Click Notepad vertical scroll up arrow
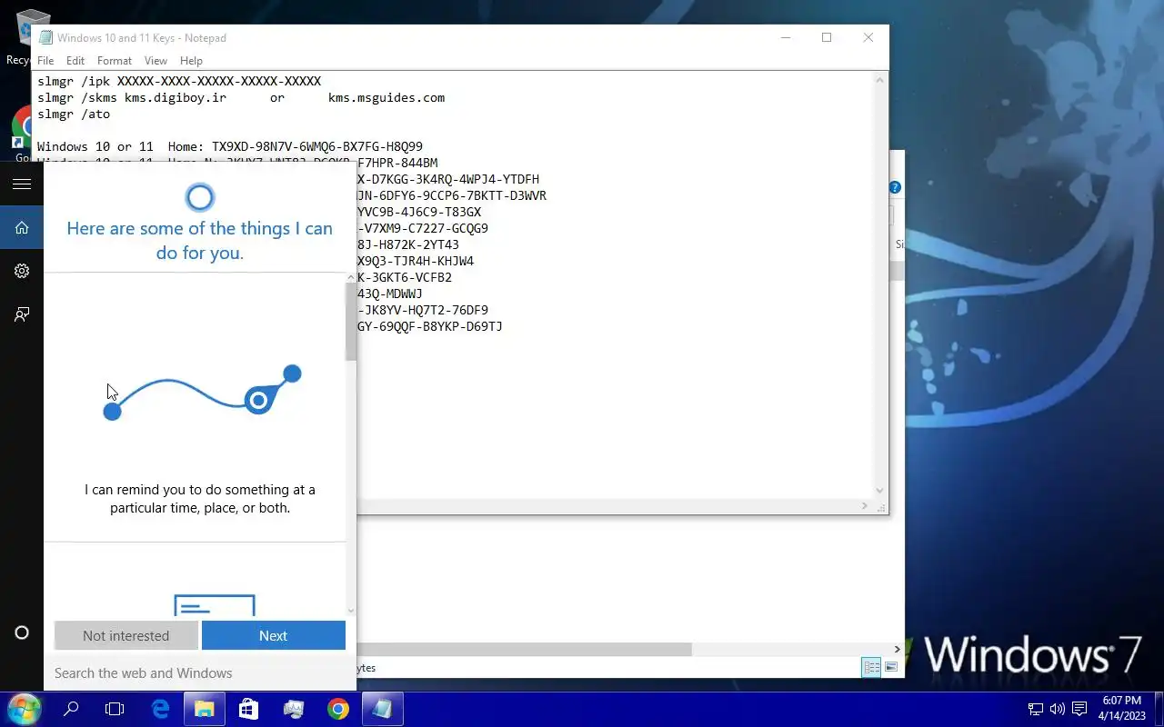1164x727 pixels. coord(879,80)
